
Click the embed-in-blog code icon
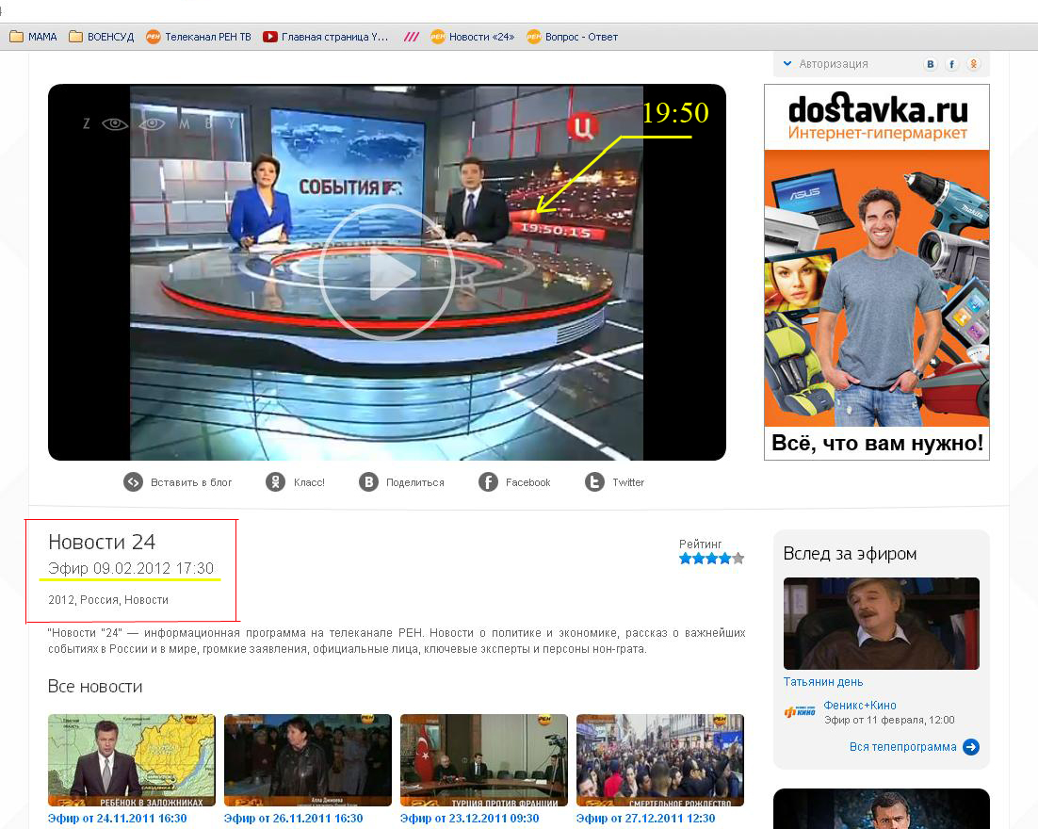click(134, 482)
